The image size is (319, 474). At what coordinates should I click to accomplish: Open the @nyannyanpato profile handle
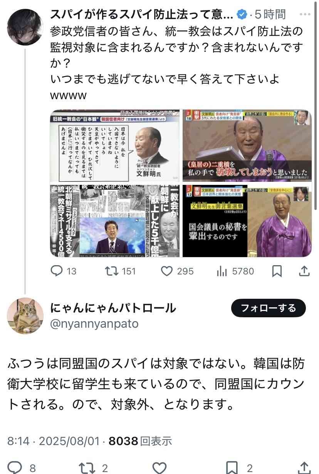tap(94, 323)
